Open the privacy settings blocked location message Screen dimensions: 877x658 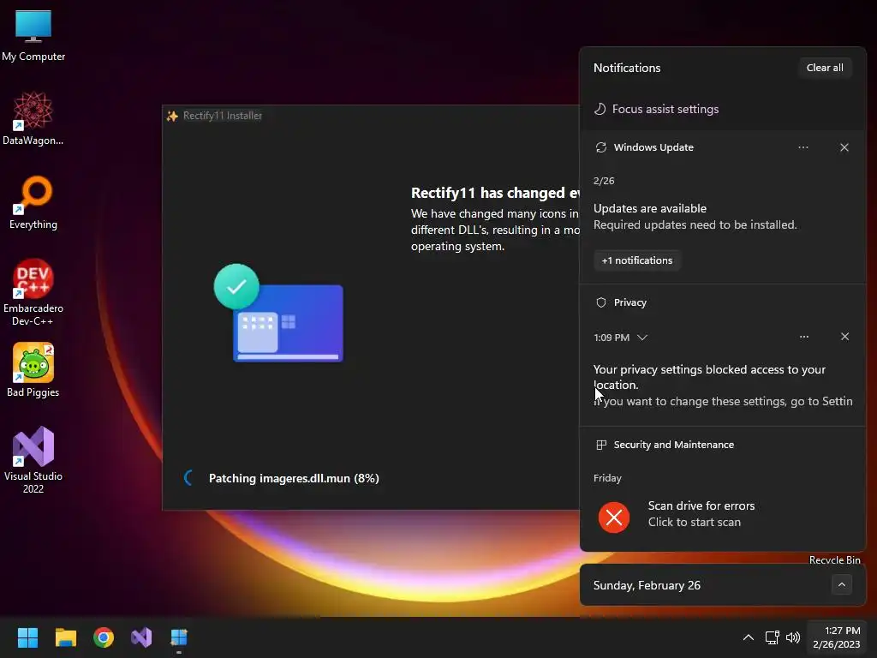pos(723,386)
